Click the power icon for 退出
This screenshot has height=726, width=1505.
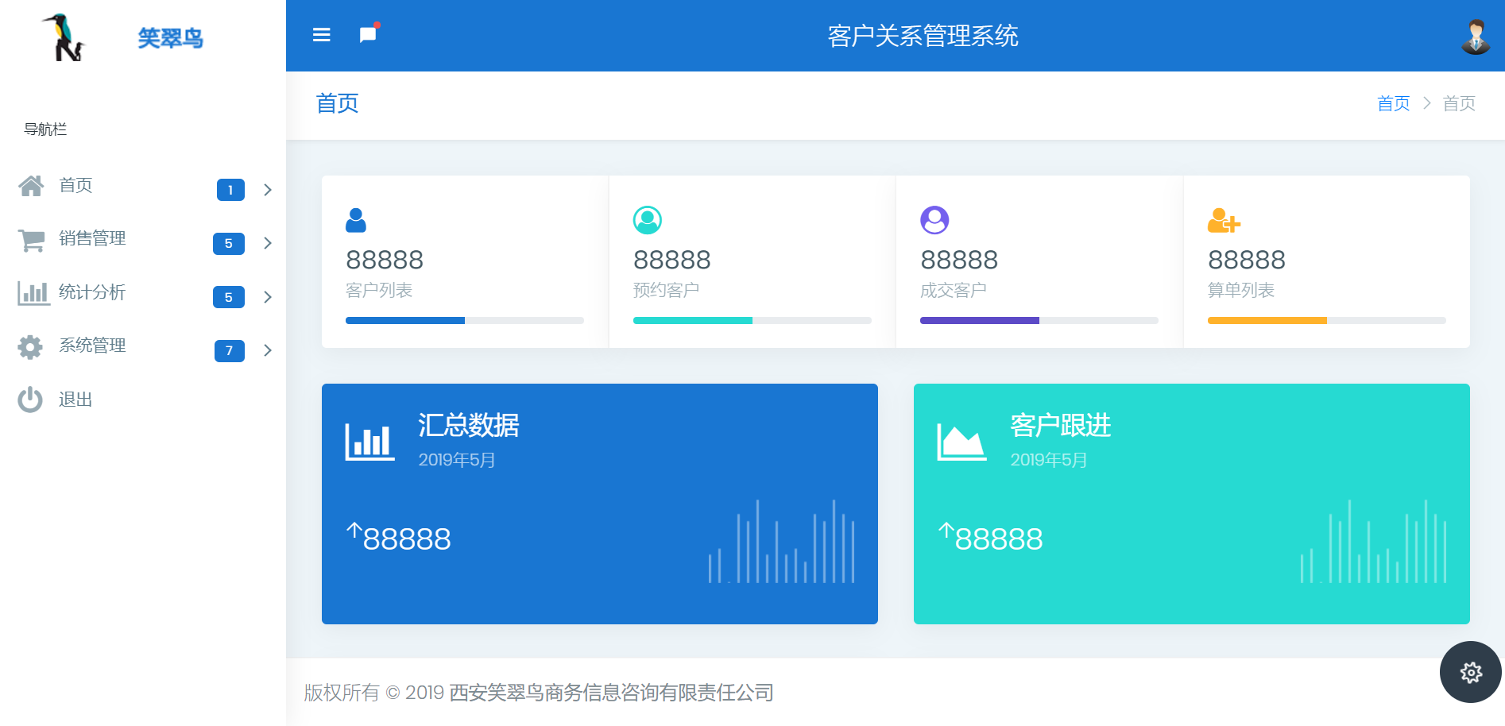click(30, 400)
